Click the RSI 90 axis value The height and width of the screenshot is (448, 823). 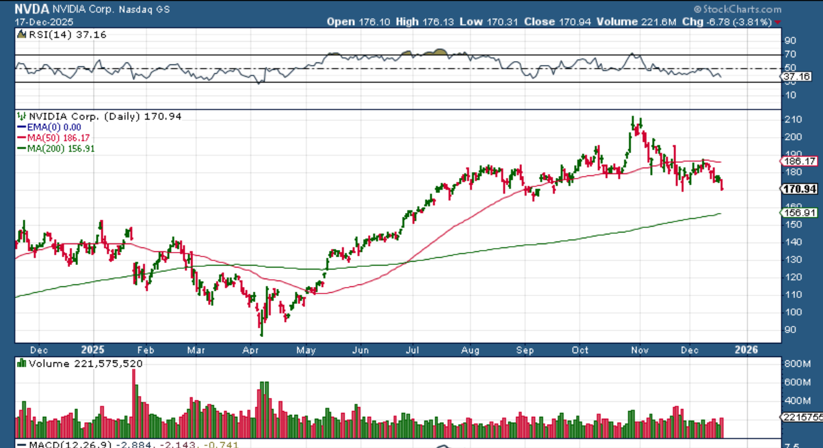[790, 41]
